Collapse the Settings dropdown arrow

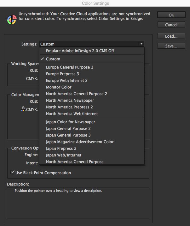click(141, 44)
